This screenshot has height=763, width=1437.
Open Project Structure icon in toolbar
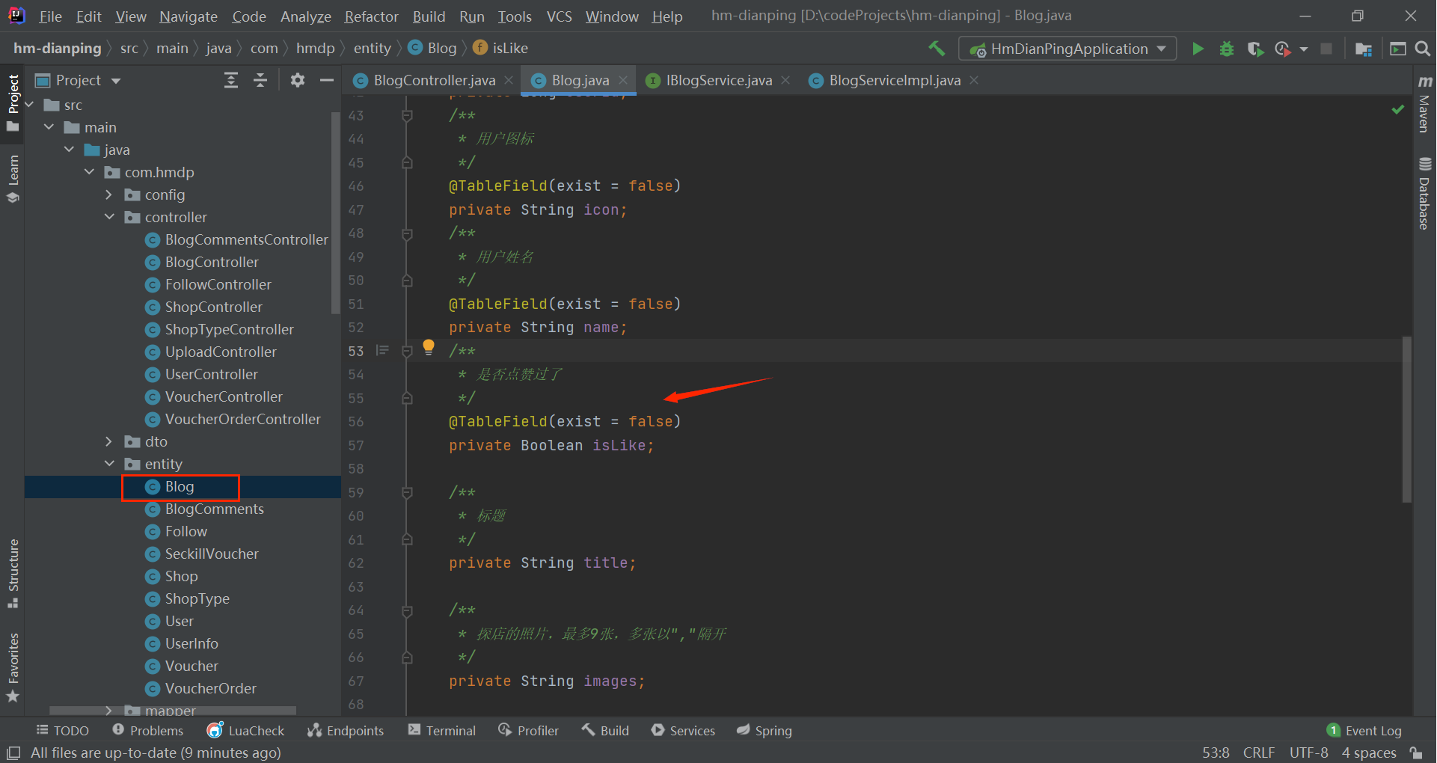pyautogui.click(x=1363, y=49)
